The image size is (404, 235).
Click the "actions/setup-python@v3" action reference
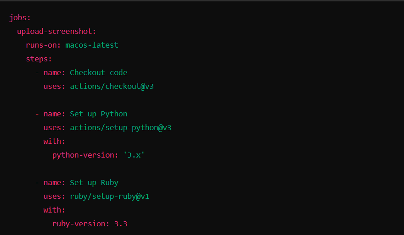pyautogui.click(x=120, y=127)
